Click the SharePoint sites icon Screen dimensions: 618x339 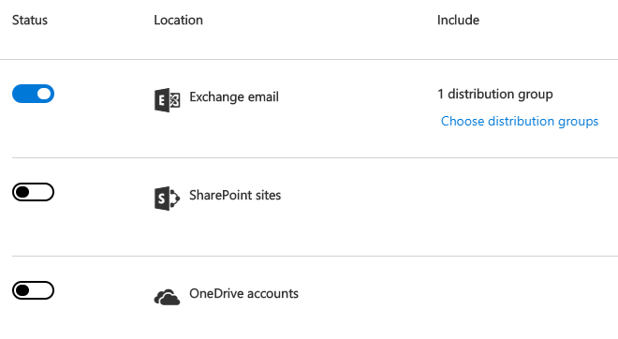[167, 199]
